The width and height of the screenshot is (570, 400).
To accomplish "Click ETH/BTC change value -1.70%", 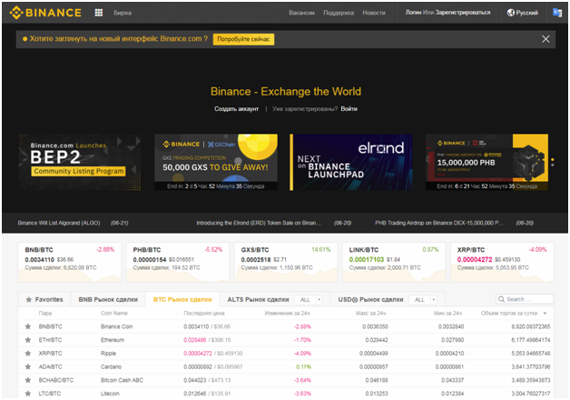I will point(302,340).
